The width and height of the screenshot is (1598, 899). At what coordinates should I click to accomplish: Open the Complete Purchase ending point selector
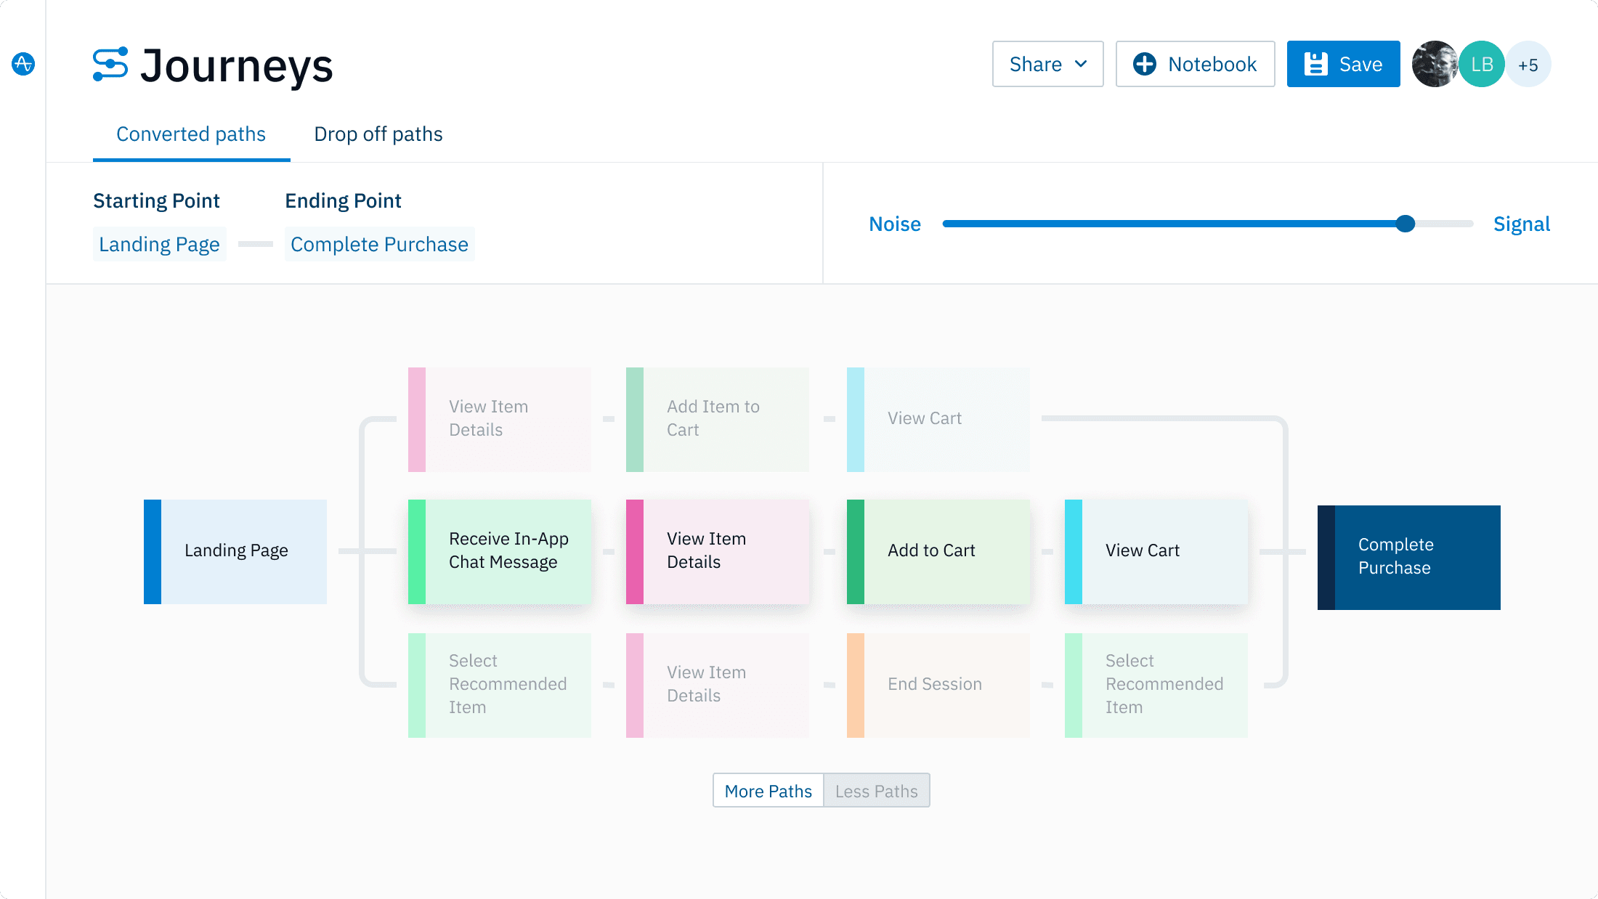(379, 244)
